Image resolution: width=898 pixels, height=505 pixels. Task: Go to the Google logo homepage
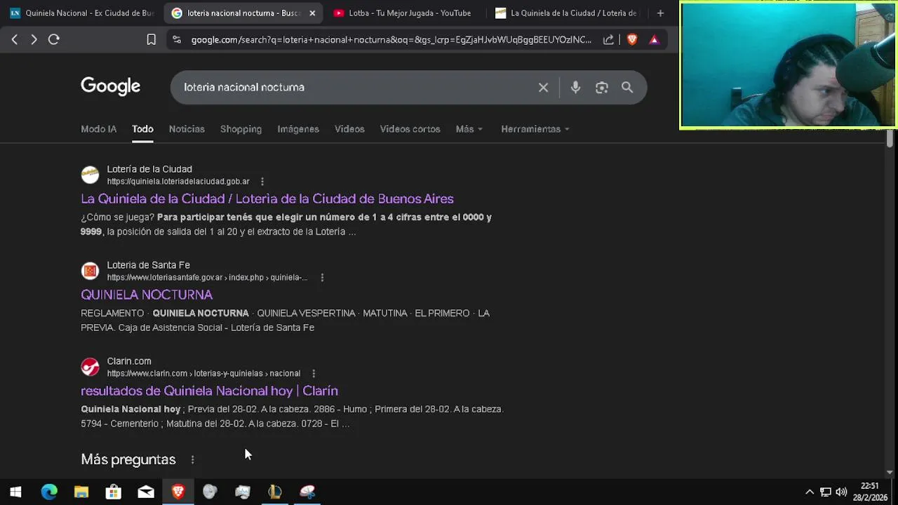click(x=111, y=87)
